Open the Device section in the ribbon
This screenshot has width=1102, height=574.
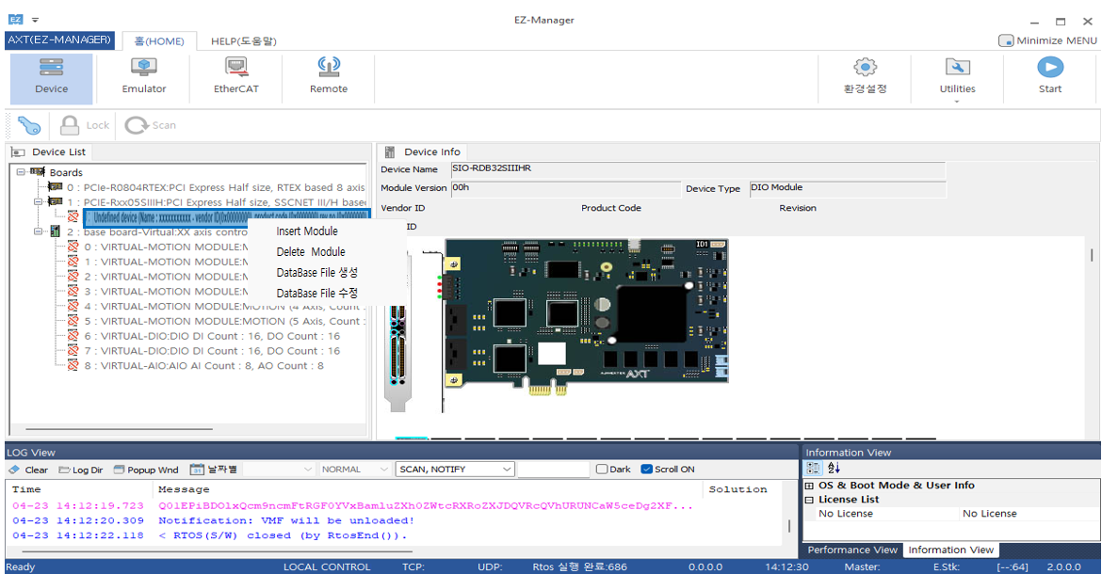[x=51, y=79]
